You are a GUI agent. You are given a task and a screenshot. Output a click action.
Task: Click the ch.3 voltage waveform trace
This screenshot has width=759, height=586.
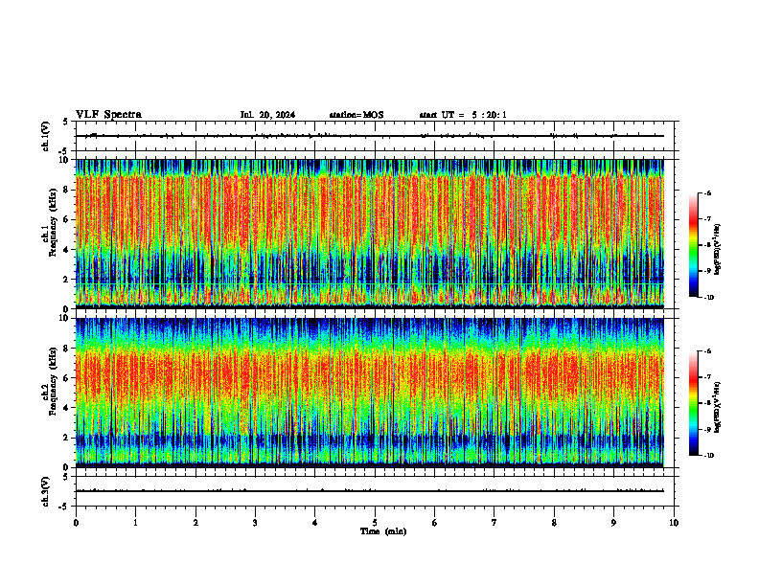tap(369, 491)
